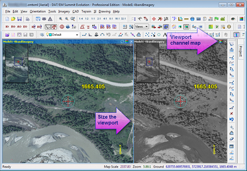
Task: Click the green terrain contour icon
Action: [211, 27]
